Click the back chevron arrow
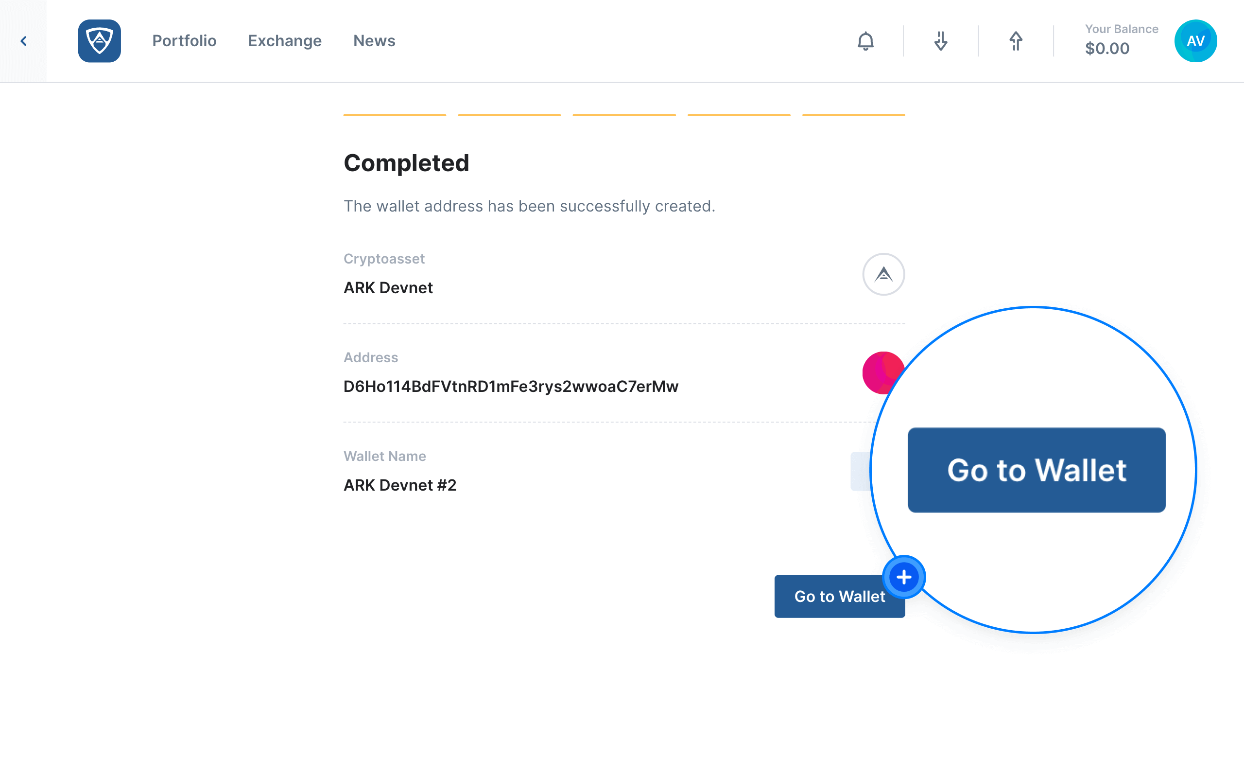Image resolution: width=1244 pixels, height=778 pixels. point(23,41)
